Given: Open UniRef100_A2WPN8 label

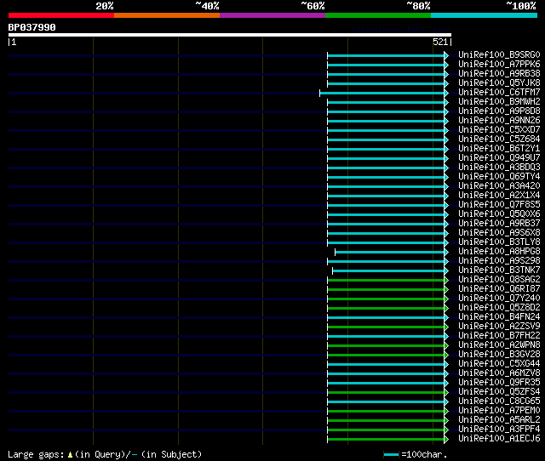Looking at the screenshot, I should pyautogui.click(x=499, y=345).
